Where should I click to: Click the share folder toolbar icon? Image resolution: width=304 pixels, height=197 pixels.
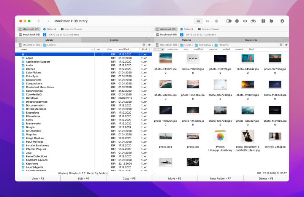point(271,21)
